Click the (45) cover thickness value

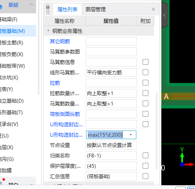point(111,166)
